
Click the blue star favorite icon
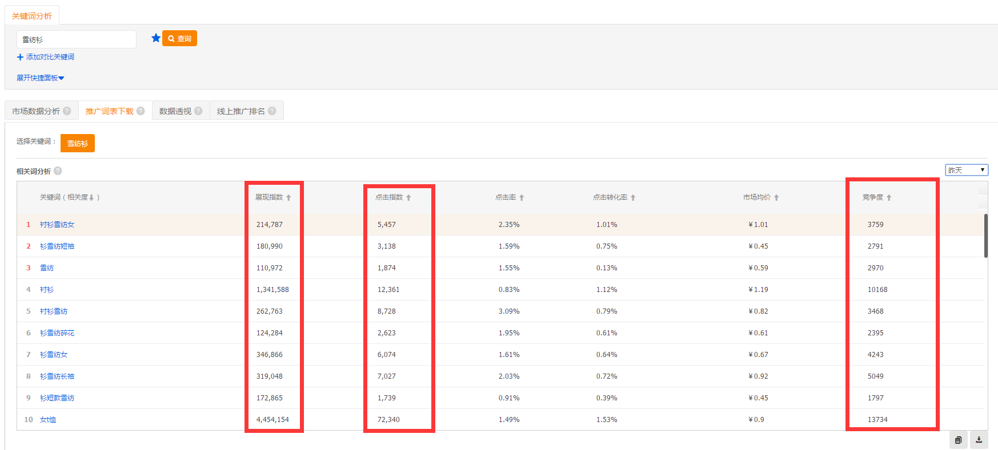155,38
